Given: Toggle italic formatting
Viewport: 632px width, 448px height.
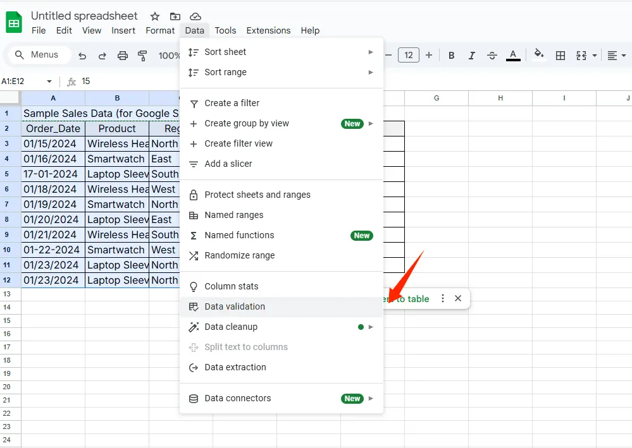Looking at the screenshot, I should tap(471, 56).
